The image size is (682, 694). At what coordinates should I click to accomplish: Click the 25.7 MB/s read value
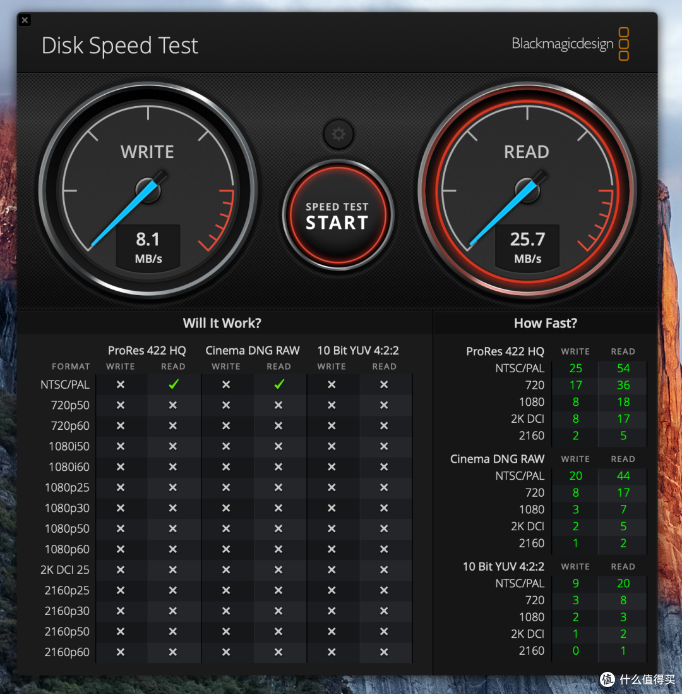(527, 247)
